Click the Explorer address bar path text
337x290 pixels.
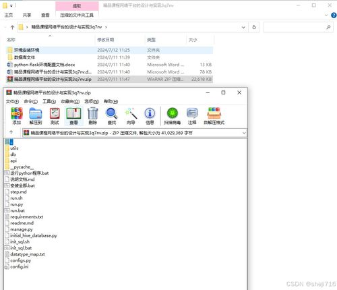(67, 27)
